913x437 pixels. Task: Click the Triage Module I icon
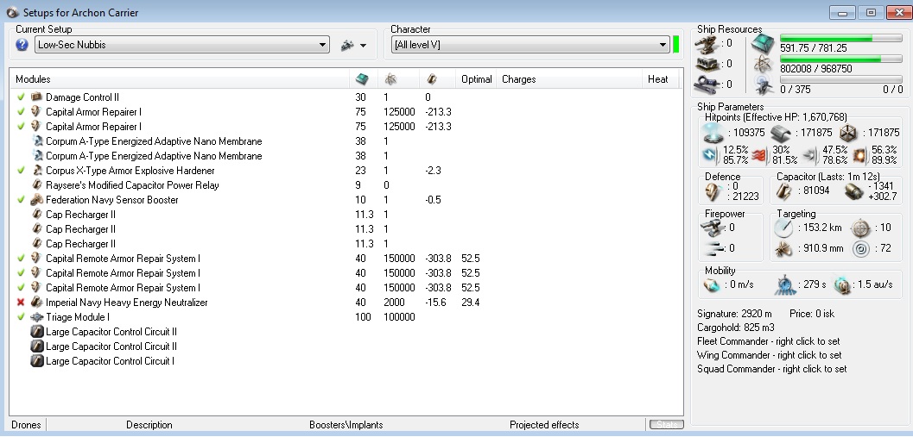click(36, 316)
